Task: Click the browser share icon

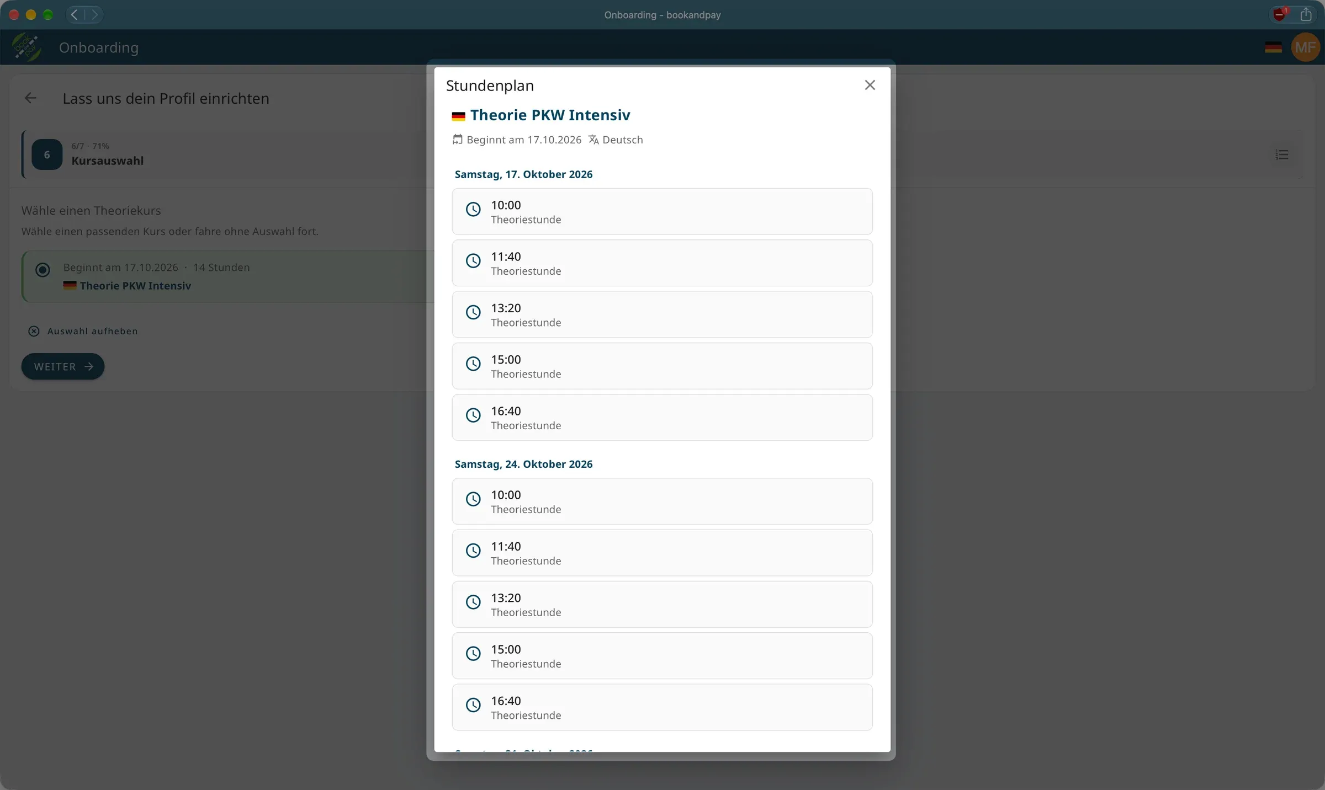Action: pyautogui.click(x=1306, y=14)
